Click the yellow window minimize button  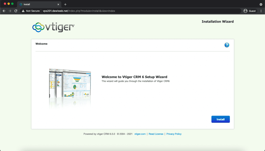(9, 4)
